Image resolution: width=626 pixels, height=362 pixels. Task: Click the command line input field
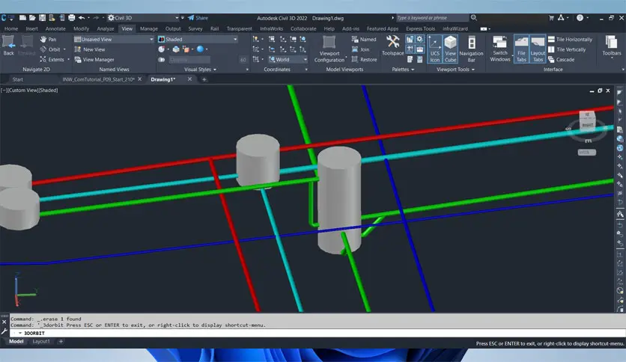317,333
